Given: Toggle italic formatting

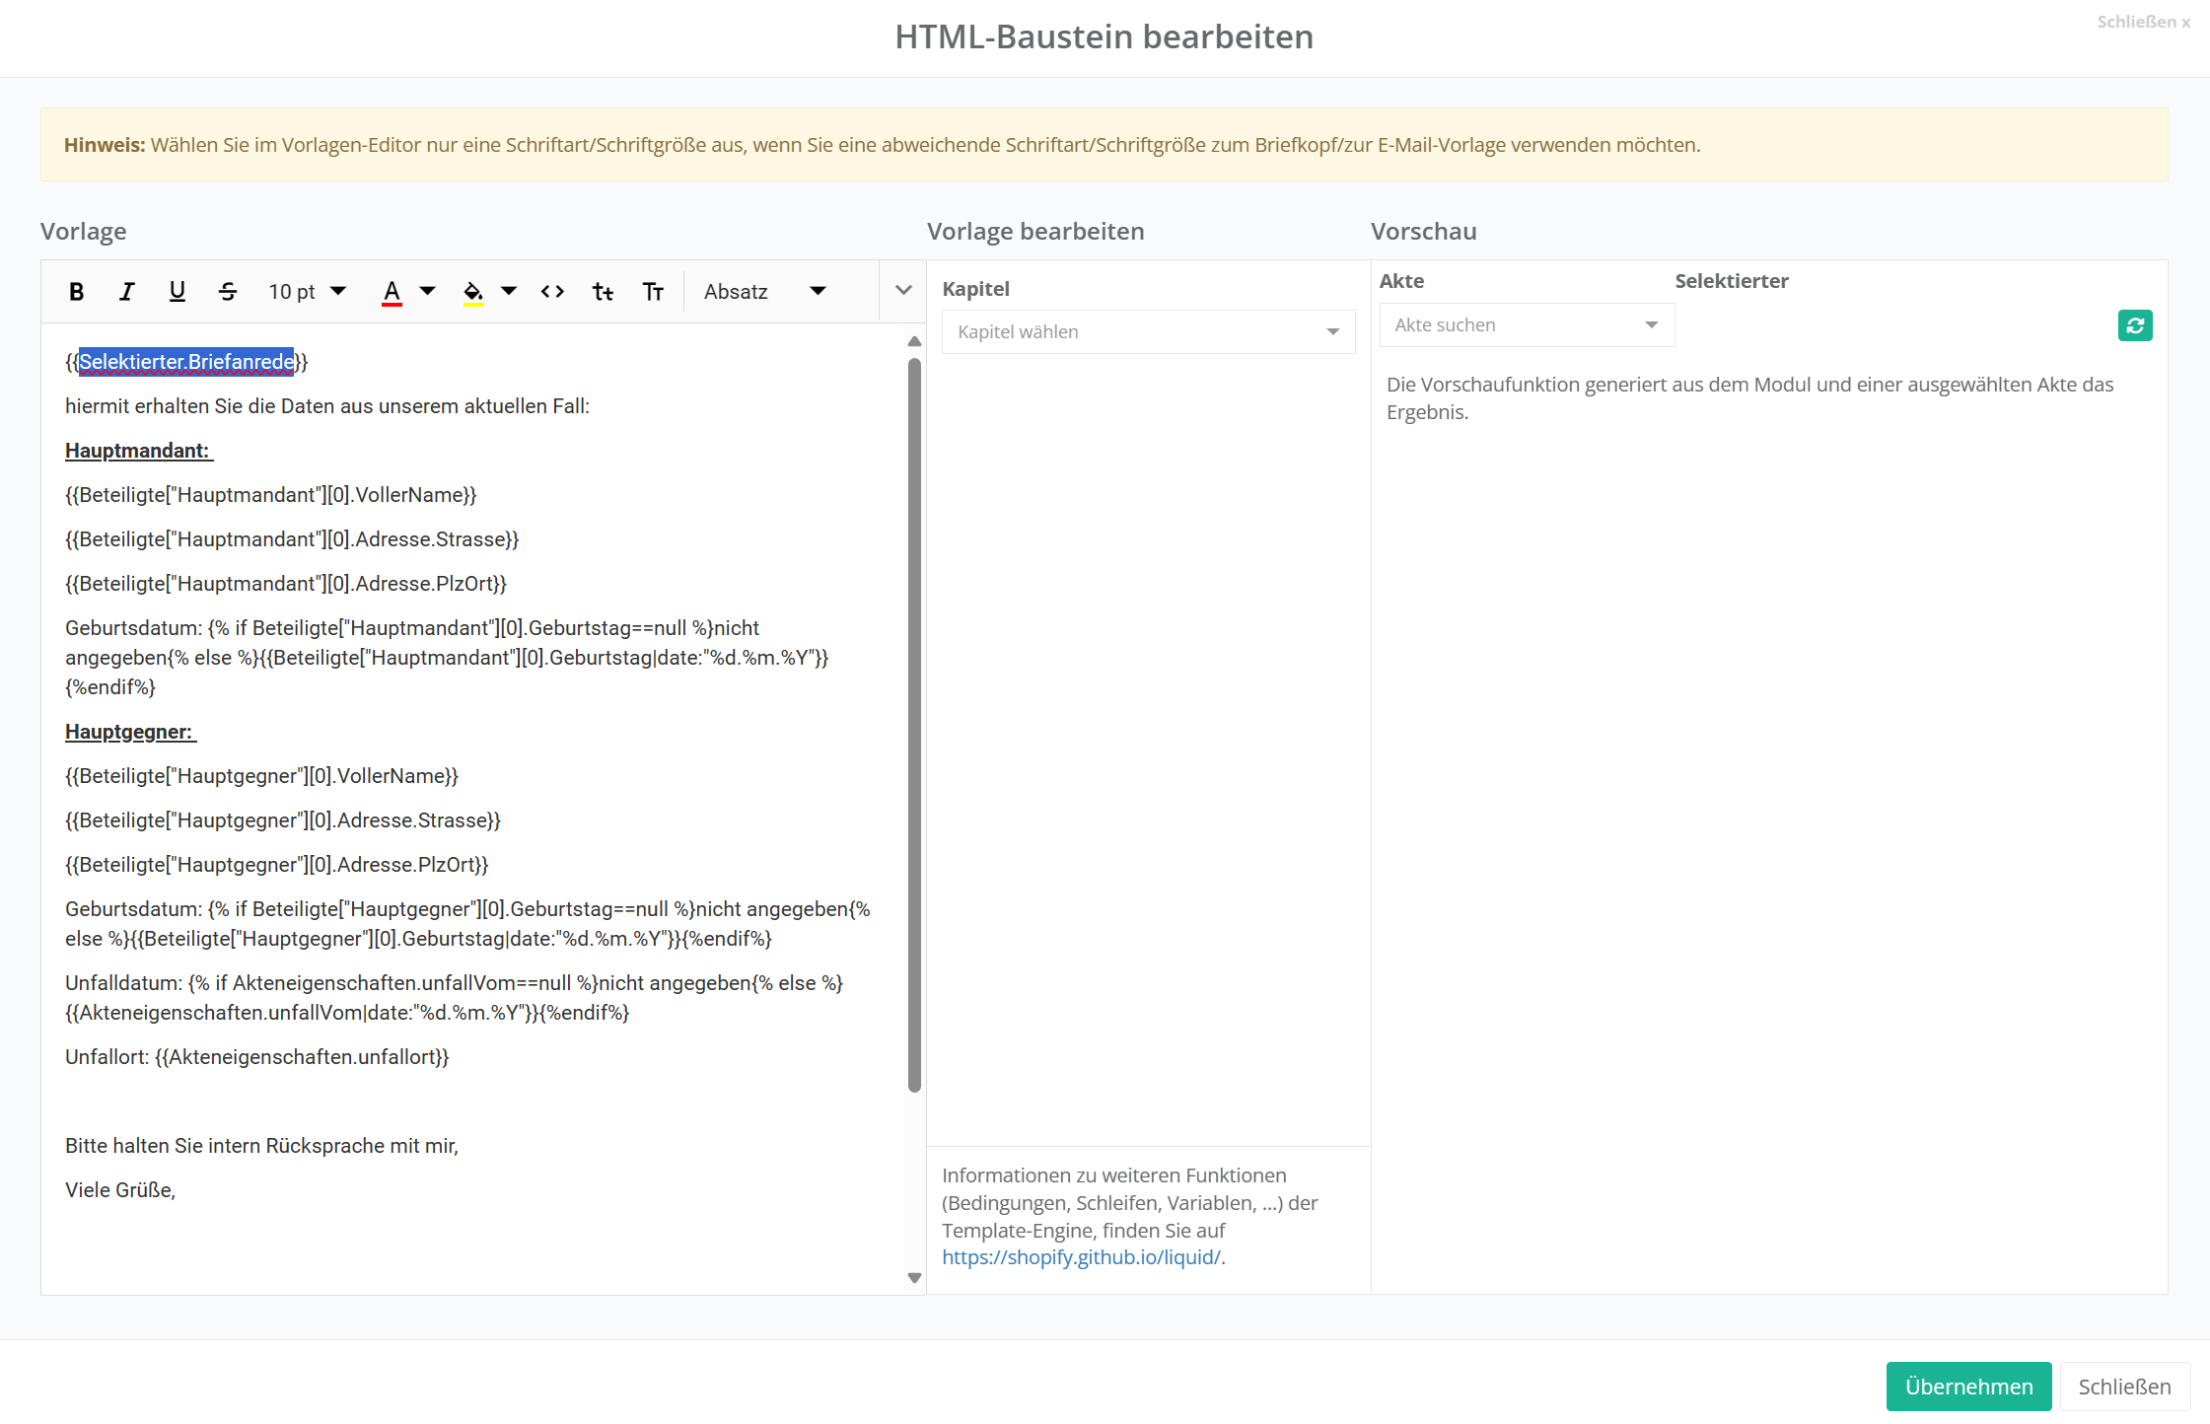Looking at the screenshot, I should [126, 292].
